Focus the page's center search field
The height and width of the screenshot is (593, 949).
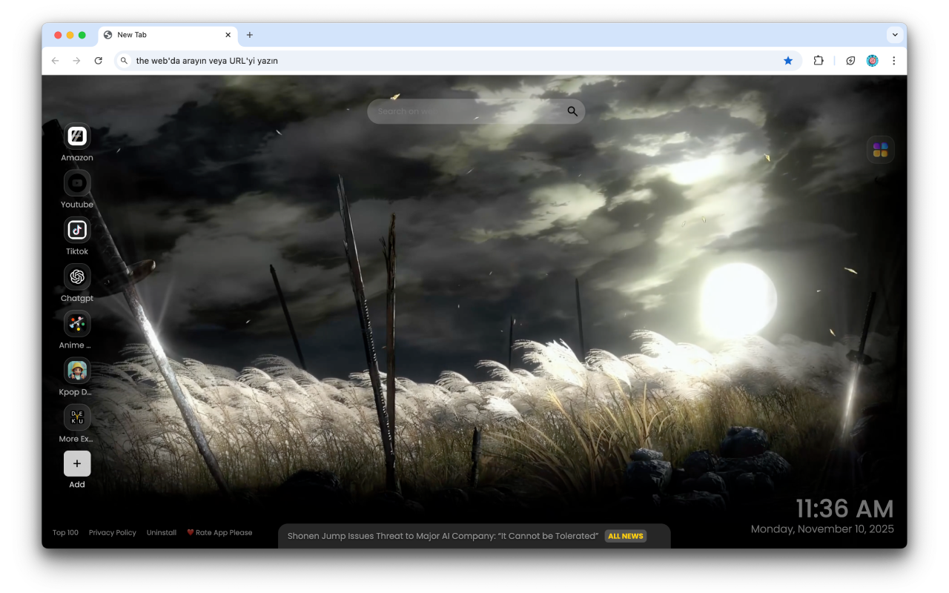pyautogui.click(x=476, y=111)
